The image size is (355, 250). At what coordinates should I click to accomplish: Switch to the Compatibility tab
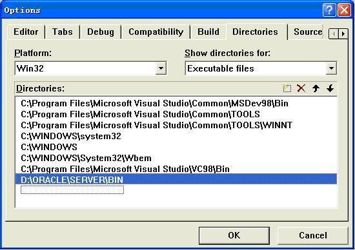(156, 32)
